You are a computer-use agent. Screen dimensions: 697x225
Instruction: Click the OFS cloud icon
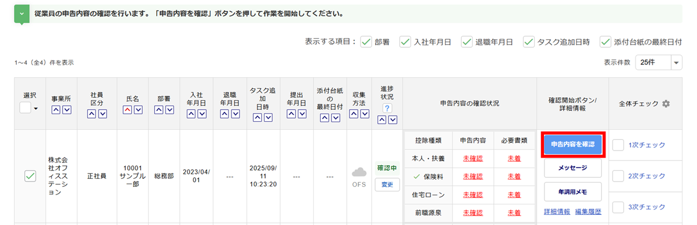point(359,173)
